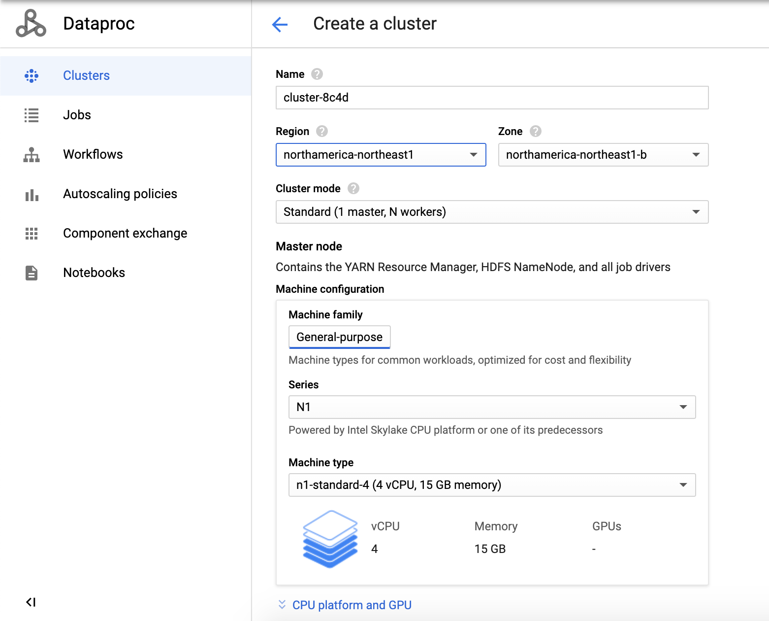The image size is (769, 621).
Task: Click inside the cluster Name field
Action: coord(492,98)
